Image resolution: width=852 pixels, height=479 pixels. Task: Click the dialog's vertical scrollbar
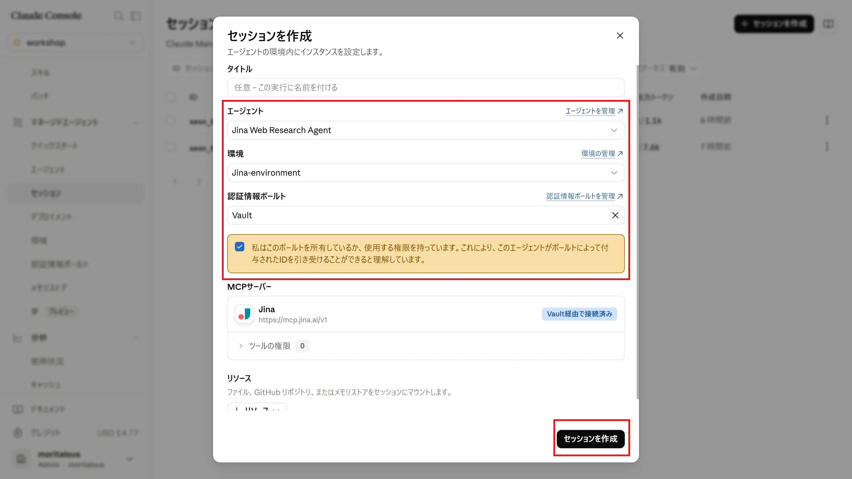click(x=637, y=232)
